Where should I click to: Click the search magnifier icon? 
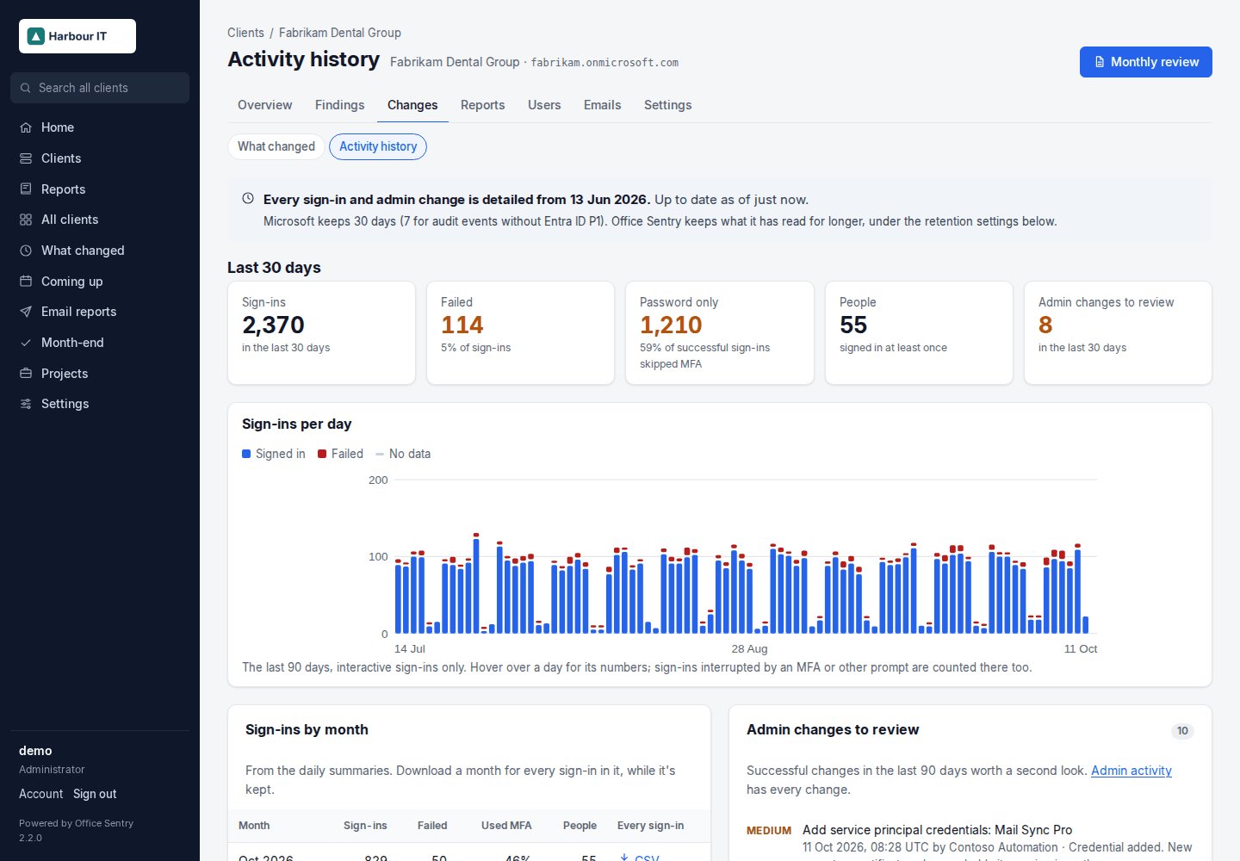(x=26, y=88)
